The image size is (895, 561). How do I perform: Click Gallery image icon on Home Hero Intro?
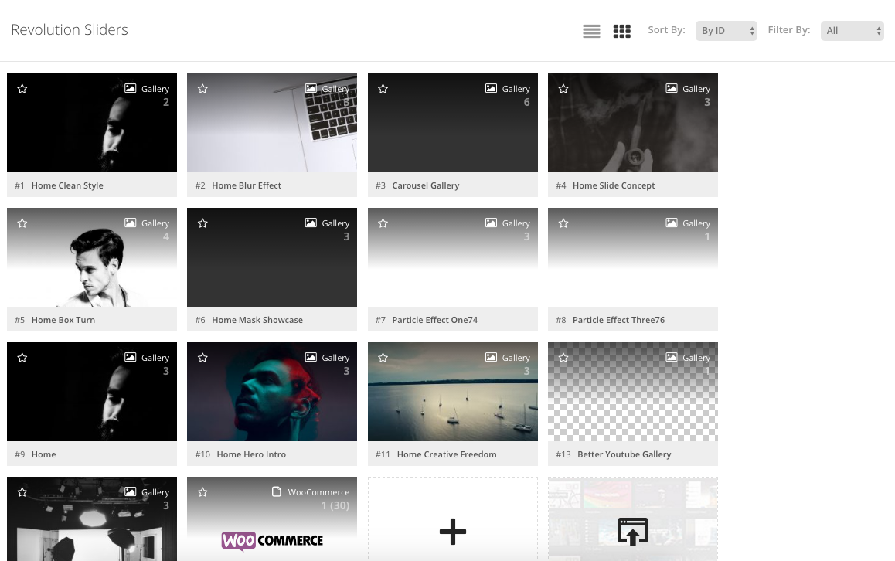click(x=311, y=358)
